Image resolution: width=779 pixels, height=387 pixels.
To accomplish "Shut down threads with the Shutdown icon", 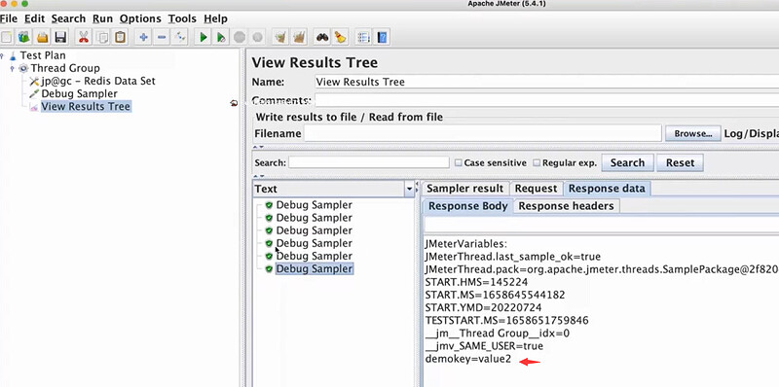I will (257, 37).
